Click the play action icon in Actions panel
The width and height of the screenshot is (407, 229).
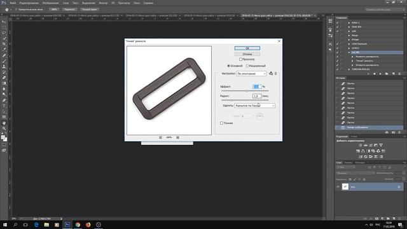[380, 74]
